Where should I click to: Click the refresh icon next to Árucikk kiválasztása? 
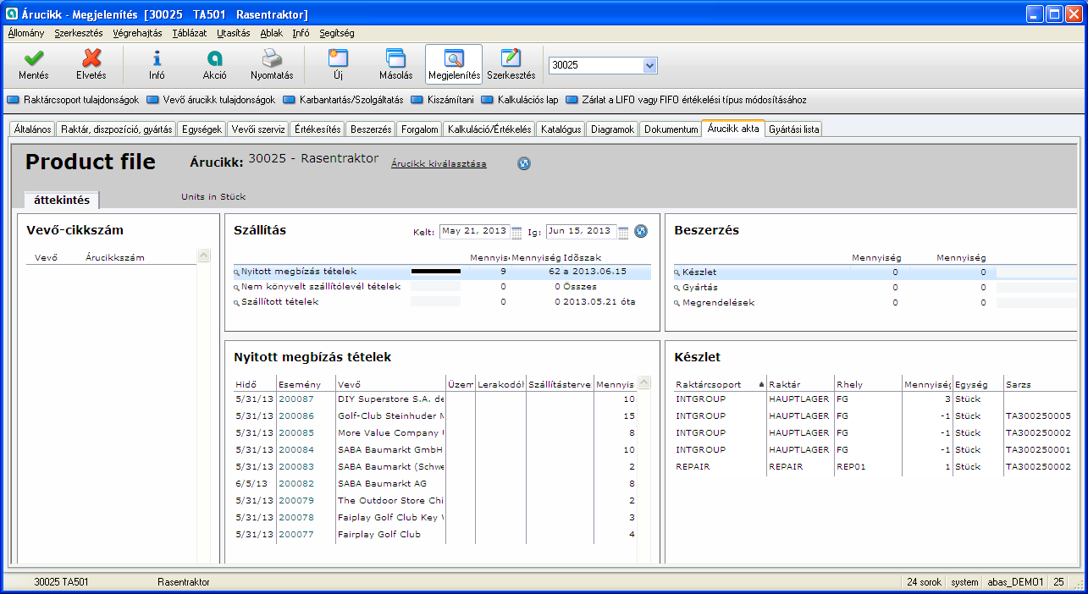pos(524,163)
